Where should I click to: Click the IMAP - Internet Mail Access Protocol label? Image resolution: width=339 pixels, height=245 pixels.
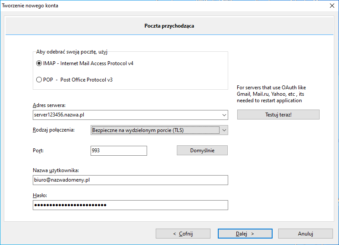[x=88, y=63]
